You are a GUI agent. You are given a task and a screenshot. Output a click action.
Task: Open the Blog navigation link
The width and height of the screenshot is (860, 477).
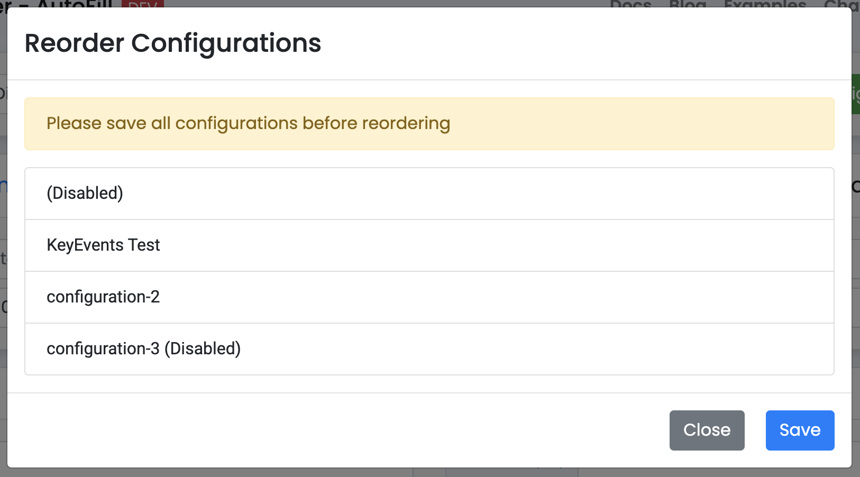point(687,4)
